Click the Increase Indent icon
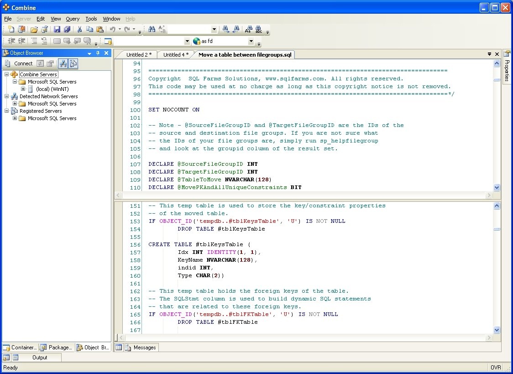 point(21,41)
